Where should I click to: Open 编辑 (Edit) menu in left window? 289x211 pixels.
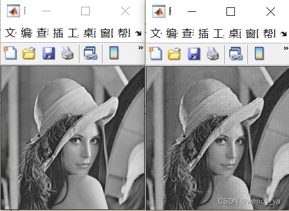tap(26, 33)
